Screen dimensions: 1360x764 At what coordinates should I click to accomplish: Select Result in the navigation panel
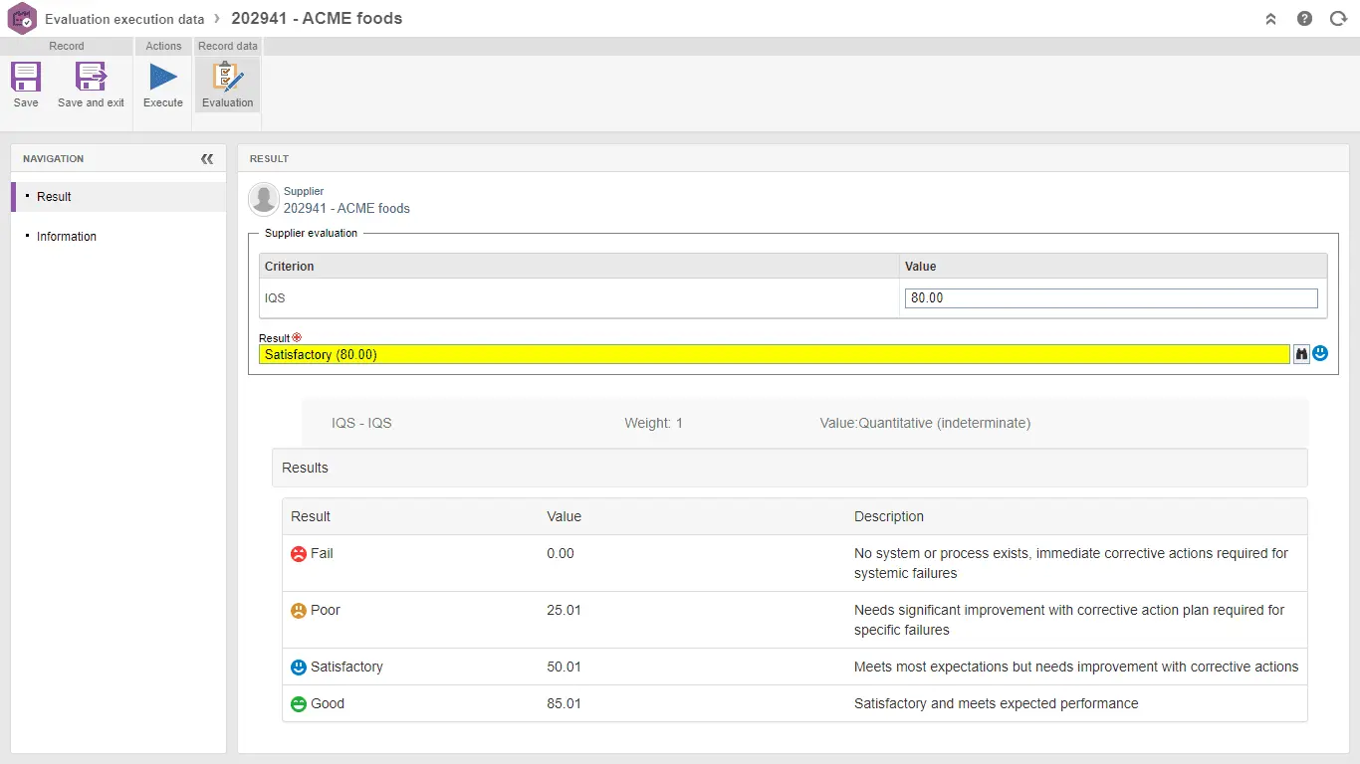coord(54,197)
